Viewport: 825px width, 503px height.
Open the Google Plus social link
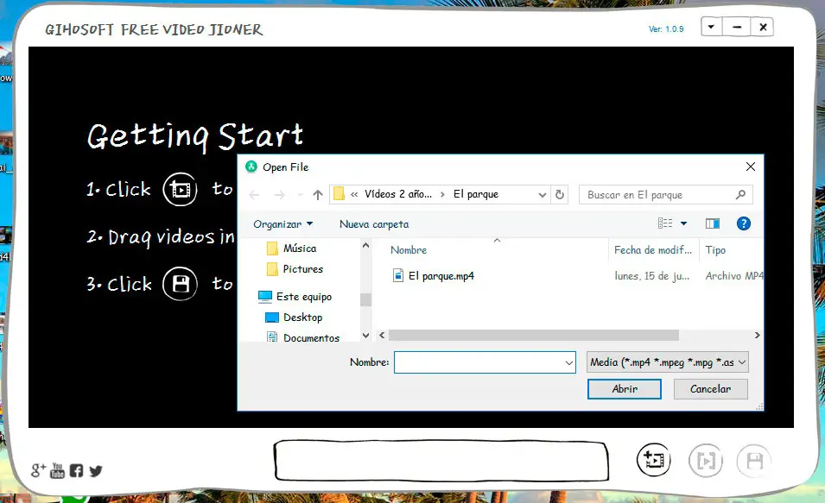coord(38,470)
